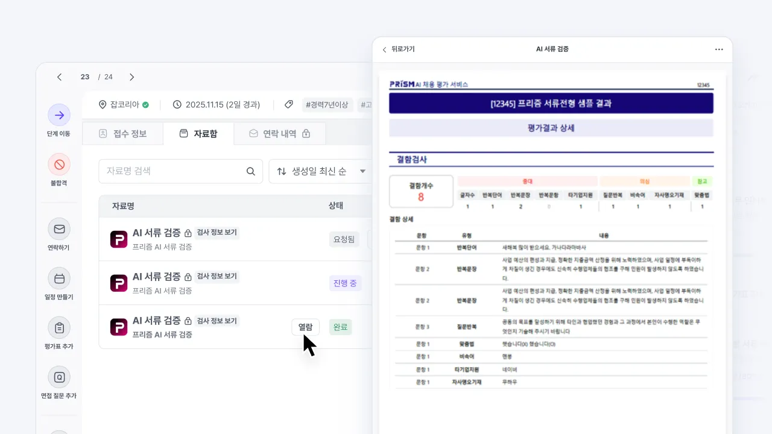Click the 완료 status badge

point(340,327)
